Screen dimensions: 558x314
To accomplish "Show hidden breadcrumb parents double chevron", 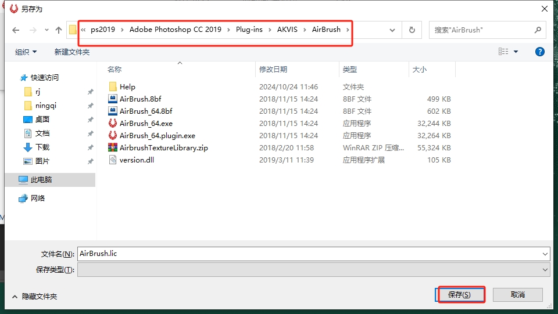I will (83, 30).
